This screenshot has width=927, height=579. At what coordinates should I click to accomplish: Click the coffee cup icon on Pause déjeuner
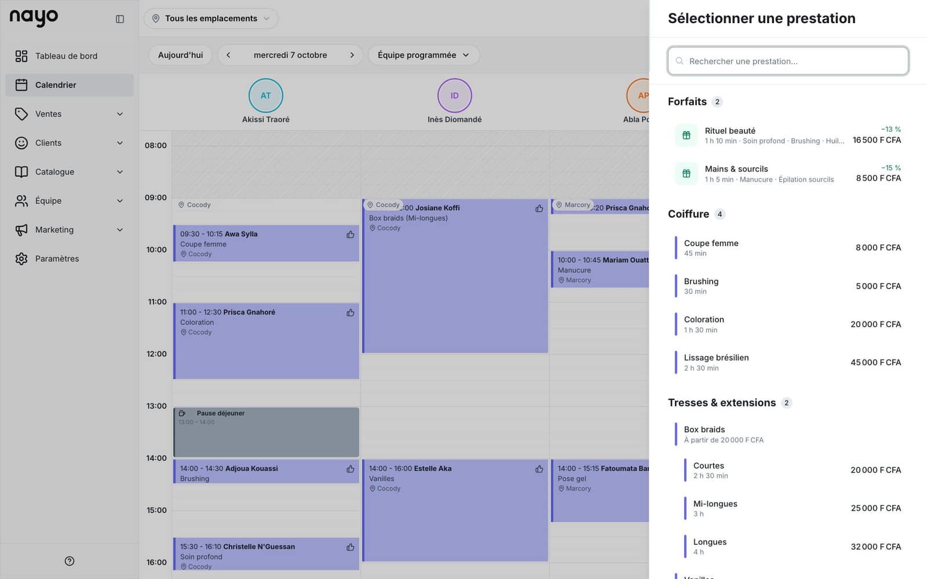click(x=182, y=413)
